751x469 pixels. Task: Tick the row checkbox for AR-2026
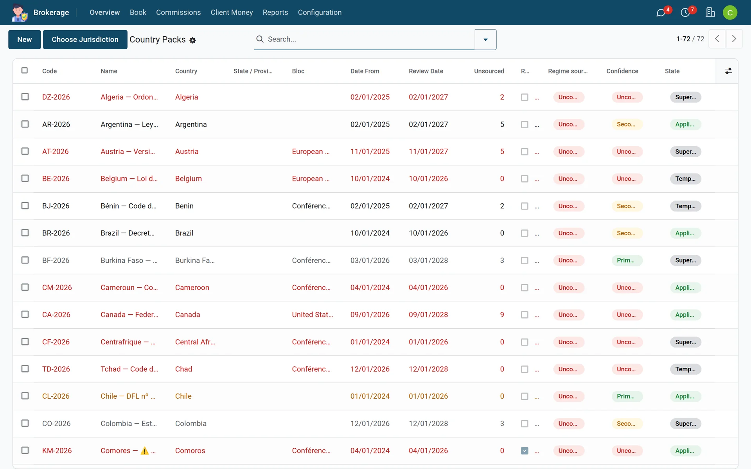pyautogui.click(x=25, y=124)
